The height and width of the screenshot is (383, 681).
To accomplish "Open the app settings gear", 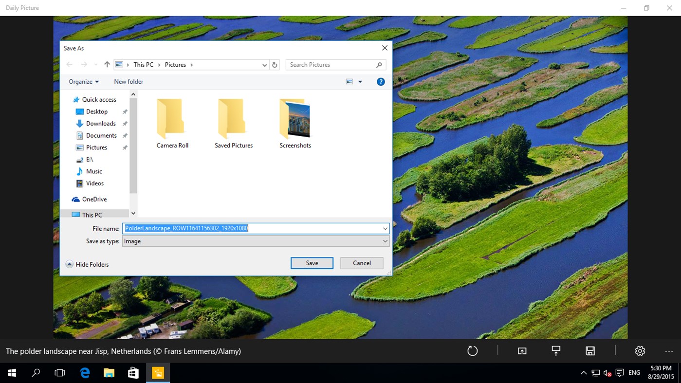I will pyautogui.click(x=639, y=350).
